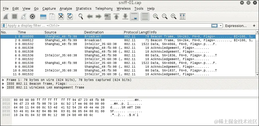Select packet 2 Beacon frame SN=264
The image size is (259, 126).
[128, 40]
